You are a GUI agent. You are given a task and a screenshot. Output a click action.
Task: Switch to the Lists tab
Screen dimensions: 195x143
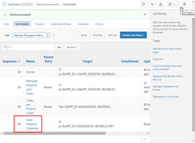(6, 24)
